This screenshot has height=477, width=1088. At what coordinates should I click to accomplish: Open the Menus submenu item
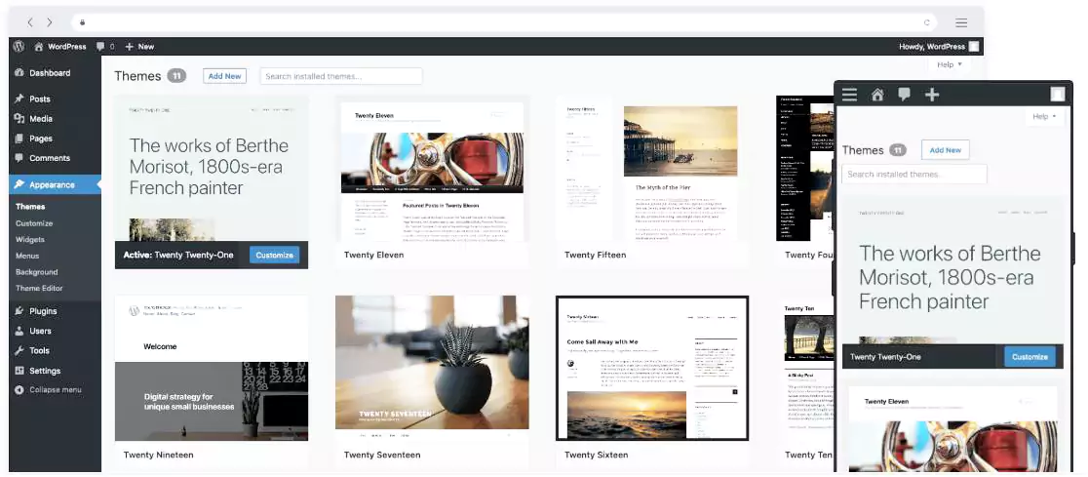pyautogui.click(x=27, y=256)
